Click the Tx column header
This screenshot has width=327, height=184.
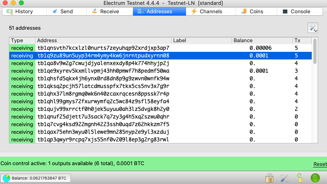tap(302, 41)
